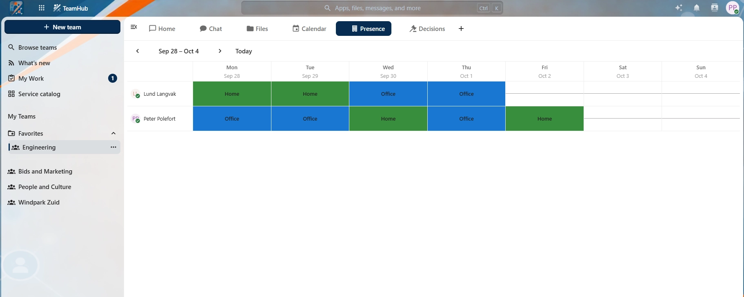
Task: Collapse the Favorites section
Action: [113, 133]
